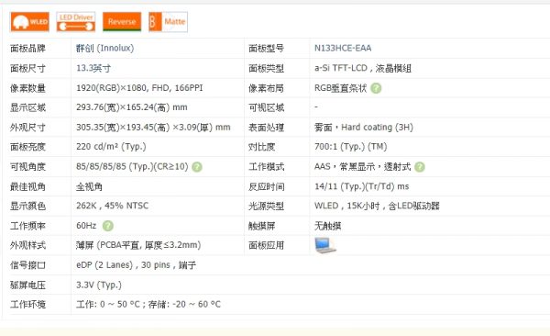Click the 14/11 (Typ.)(Tr/Td) ms value
The width and height of the screenshot is (550, 336).
[x=362, y=186]
